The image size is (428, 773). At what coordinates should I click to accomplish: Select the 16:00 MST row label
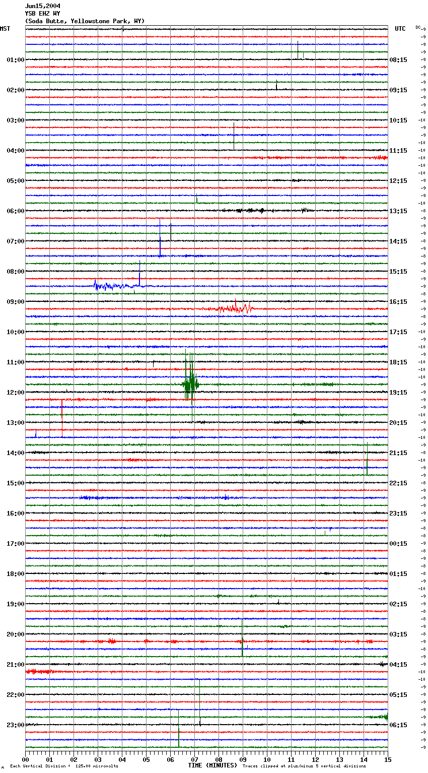(16, 513)
